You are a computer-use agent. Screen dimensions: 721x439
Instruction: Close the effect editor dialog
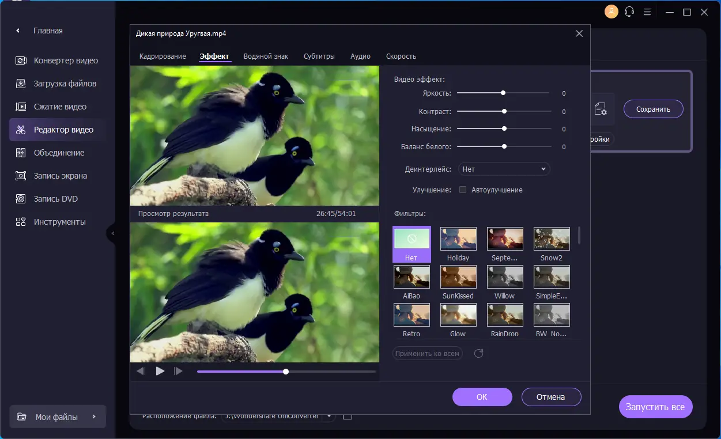coord(579,33)
